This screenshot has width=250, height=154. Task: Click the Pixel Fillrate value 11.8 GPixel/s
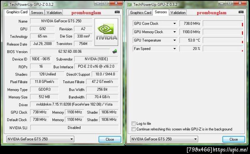point(44,82)
